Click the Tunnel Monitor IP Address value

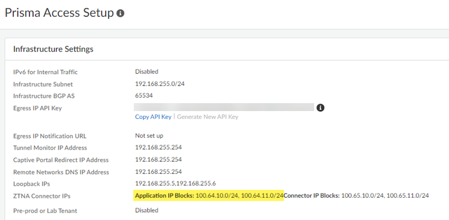(x=159, y=148)
